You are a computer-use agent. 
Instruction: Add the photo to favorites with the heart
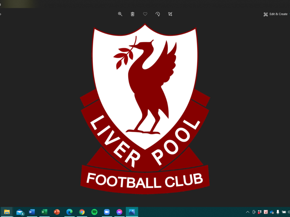[145, 14]
